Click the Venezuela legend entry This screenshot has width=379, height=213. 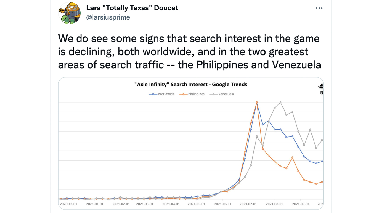pyautogui.click(x=222, y=94)
